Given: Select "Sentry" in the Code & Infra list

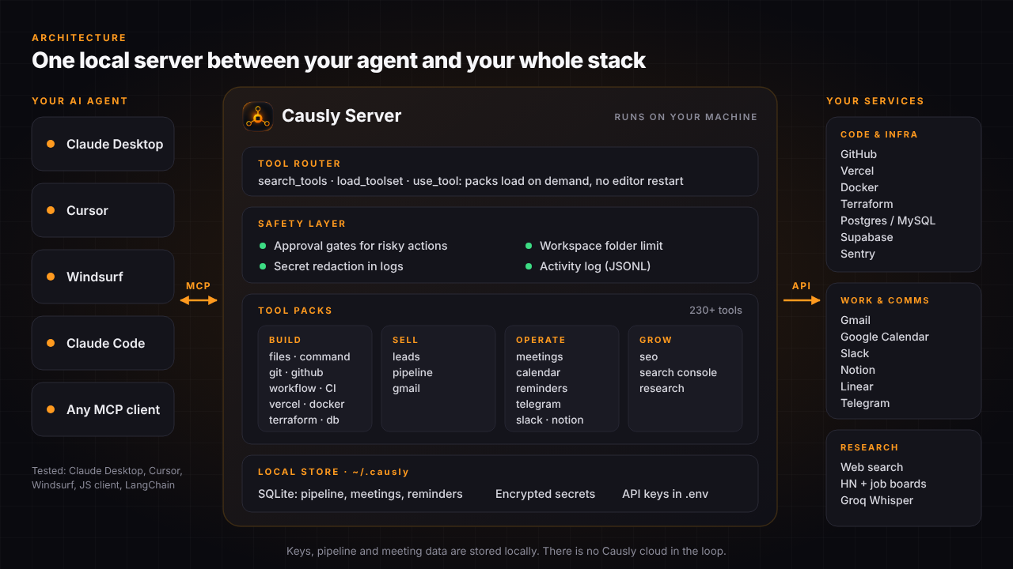Looking at the screenshot, I should point(858,254).
